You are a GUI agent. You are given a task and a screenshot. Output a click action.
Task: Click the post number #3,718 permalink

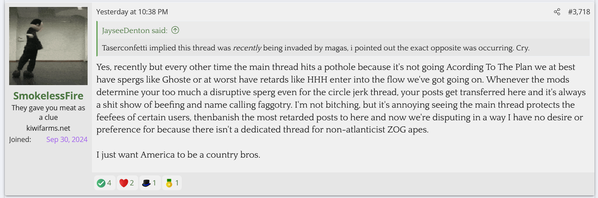coord(579,12)
